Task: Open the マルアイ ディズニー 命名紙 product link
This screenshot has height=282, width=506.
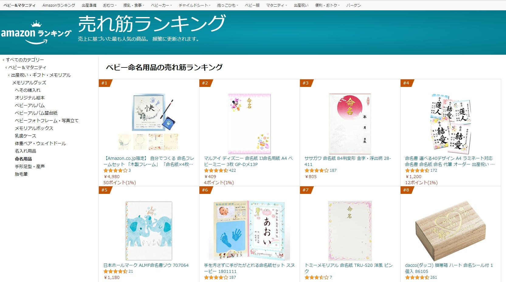Action: tap(248, 161)
